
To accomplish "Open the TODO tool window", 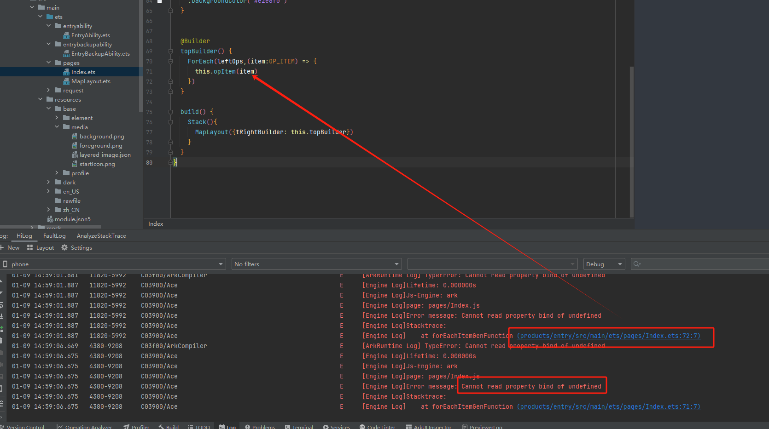I will pos(199,427).
